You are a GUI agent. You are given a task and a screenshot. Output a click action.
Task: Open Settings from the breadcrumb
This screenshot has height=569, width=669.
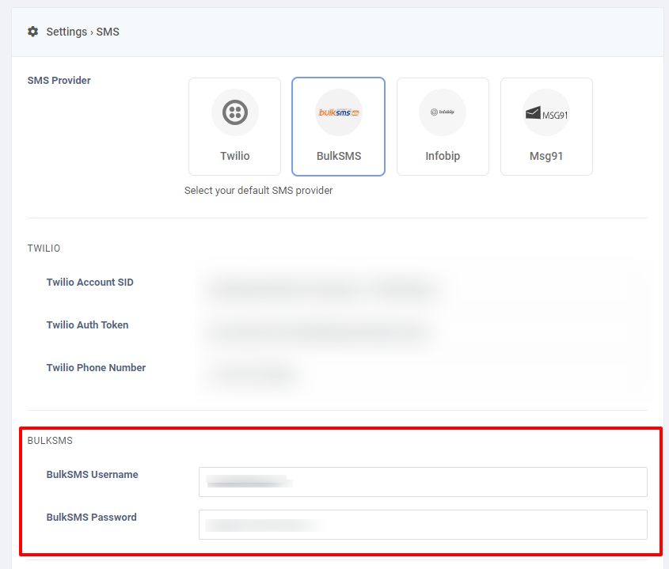[67, 32]
